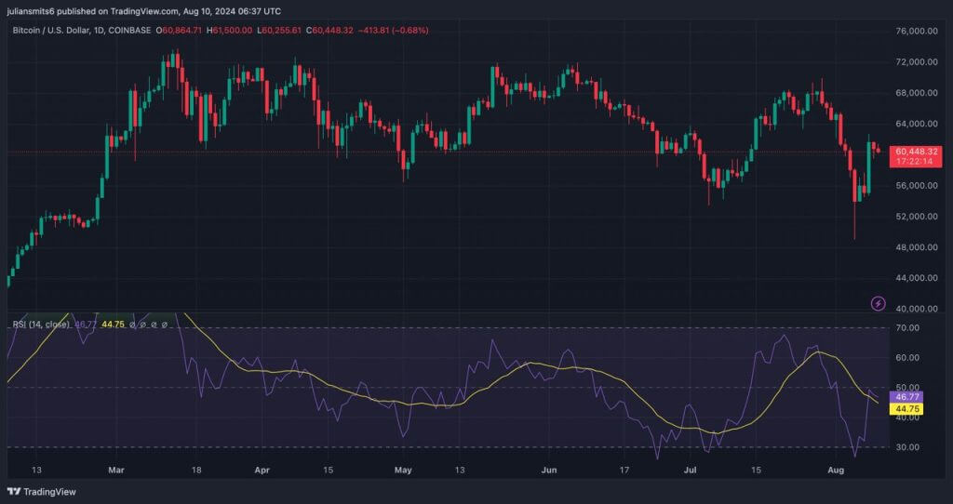The height and width of the screenshot is (504, 953).
Task: Click the red current price label 60,448.32
Action: (x=916, y=151)
